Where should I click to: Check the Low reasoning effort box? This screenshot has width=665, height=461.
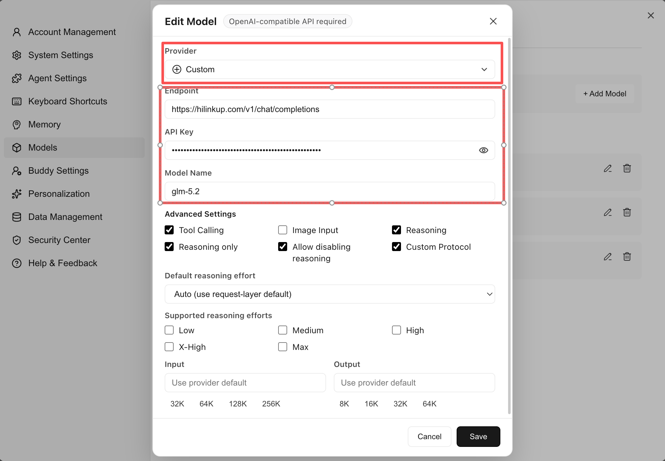[x=169, y=330]
